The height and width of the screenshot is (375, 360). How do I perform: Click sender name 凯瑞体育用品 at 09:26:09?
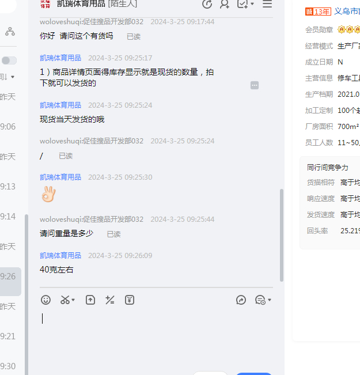60,255
